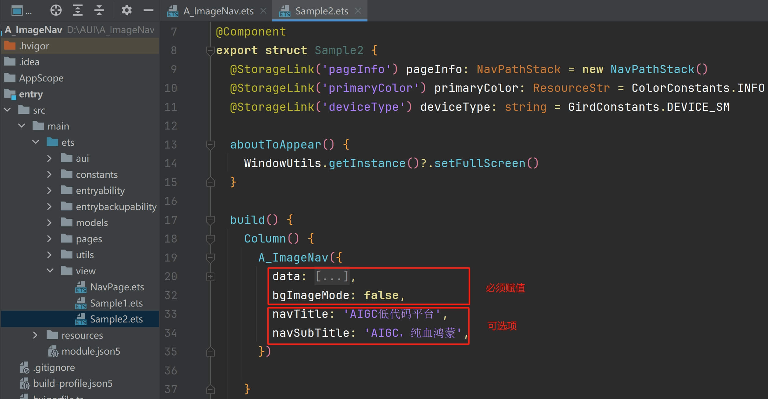Viewport: 768px width, 399px height.
Task: Expand the constants folder chevron
Action: [49, 175]
